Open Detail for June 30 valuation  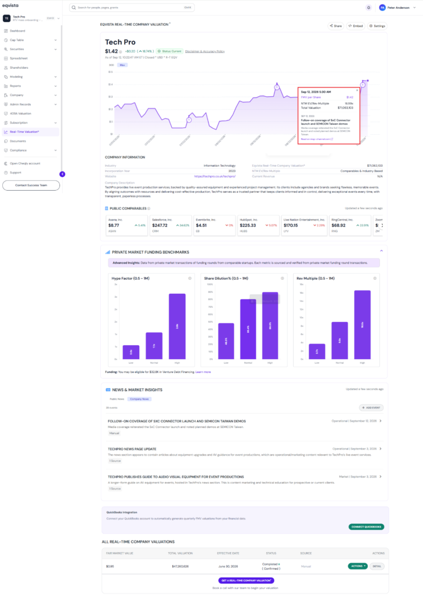point(377,566)
